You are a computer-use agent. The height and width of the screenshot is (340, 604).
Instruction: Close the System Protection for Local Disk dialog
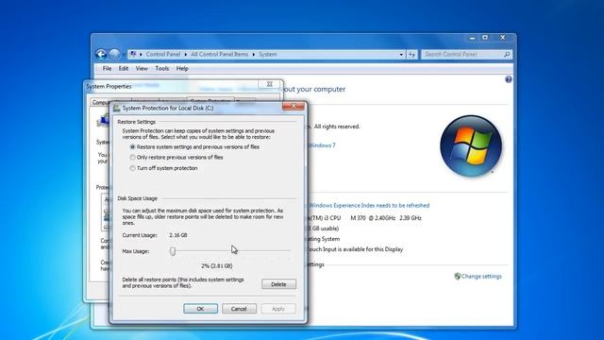(293, 106)
